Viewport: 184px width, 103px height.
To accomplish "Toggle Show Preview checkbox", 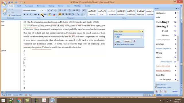I will point(156,85).
